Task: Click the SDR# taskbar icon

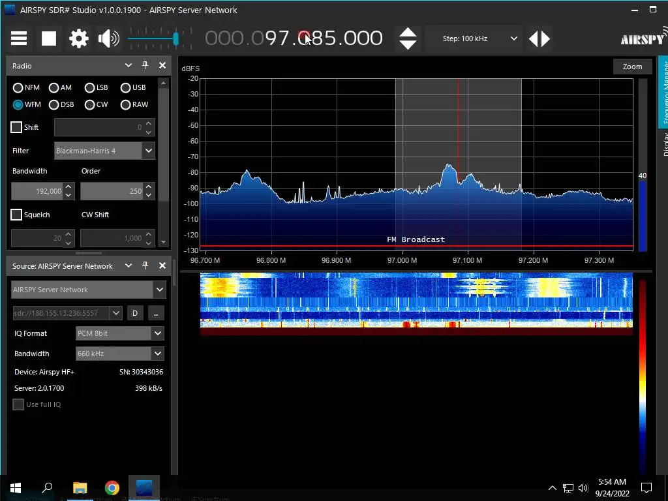Action: [x=144, y=488]
